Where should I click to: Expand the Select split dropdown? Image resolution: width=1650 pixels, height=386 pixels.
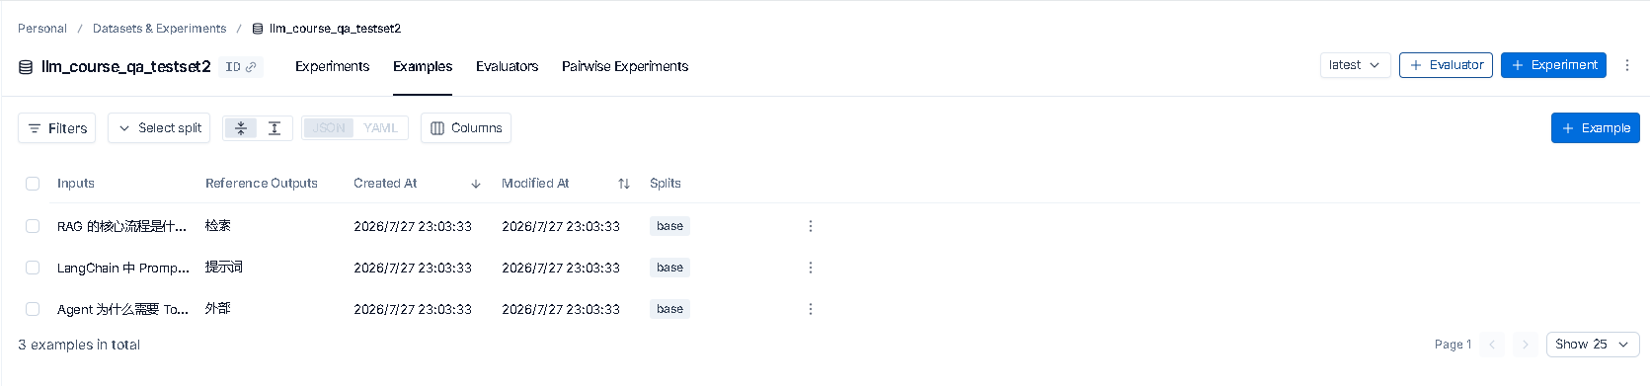(x=159, y=128)
